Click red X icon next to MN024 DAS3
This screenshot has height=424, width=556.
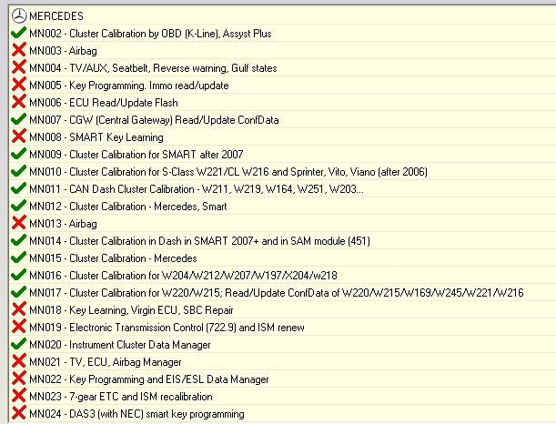tap(19, 413)
